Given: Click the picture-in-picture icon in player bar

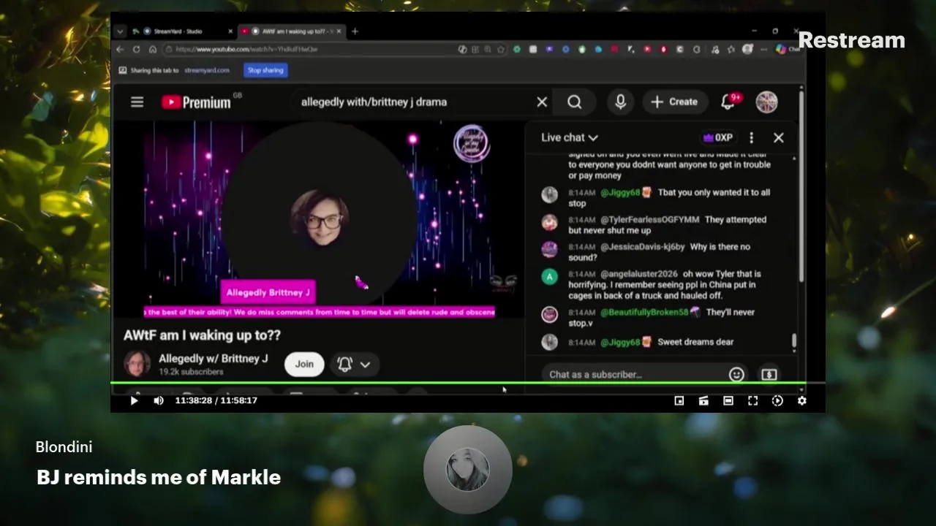Looking at the screenshot, I should pos(679,400).
